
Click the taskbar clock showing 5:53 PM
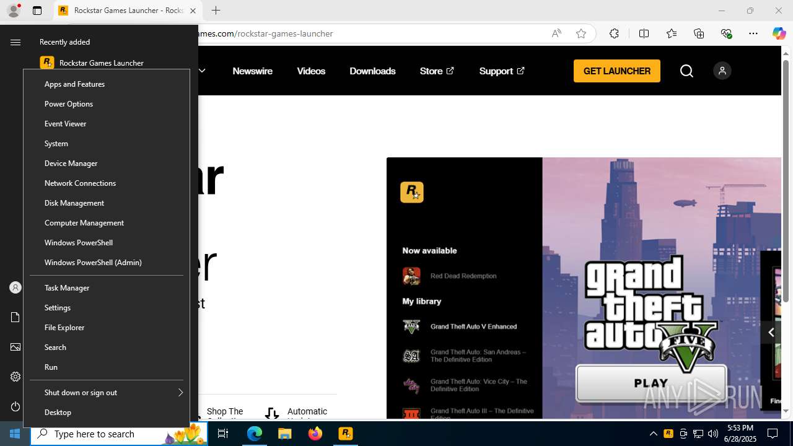740,434
